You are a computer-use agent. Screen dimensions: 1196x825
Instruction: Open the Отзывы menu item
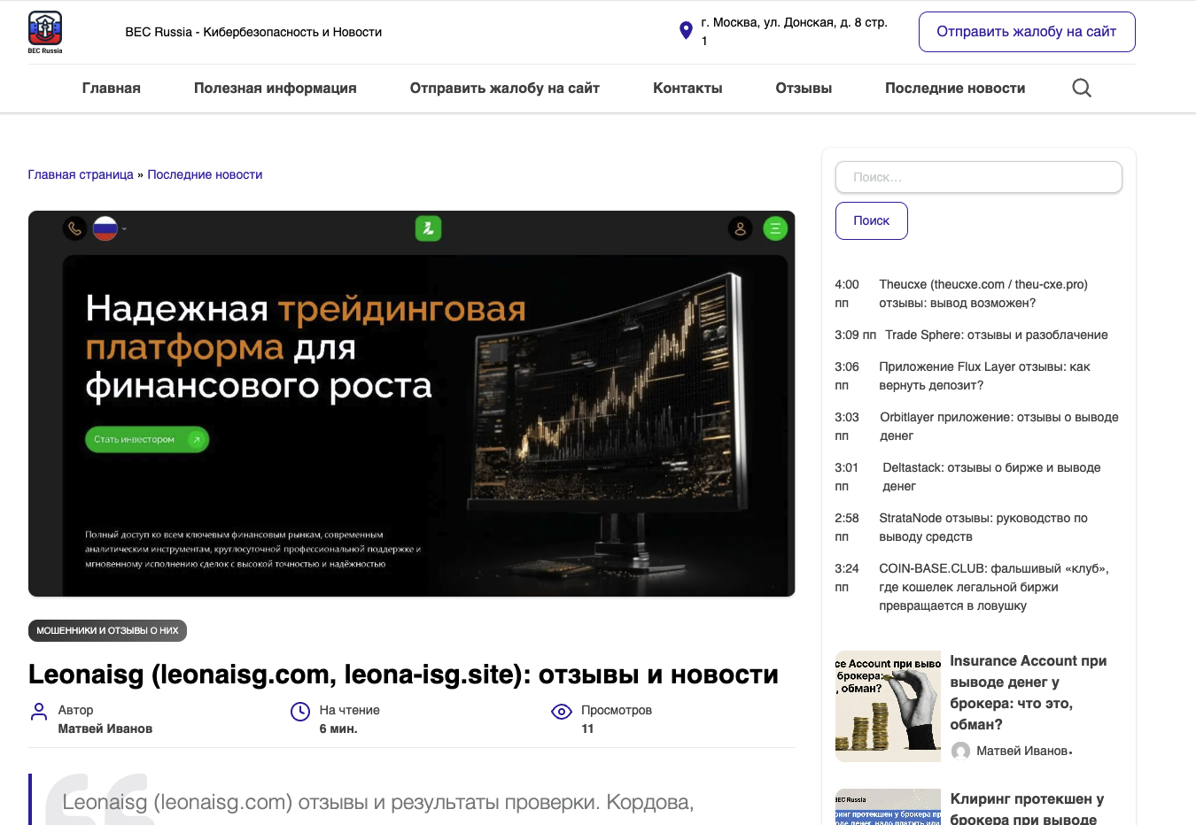(x=804, y=88)
